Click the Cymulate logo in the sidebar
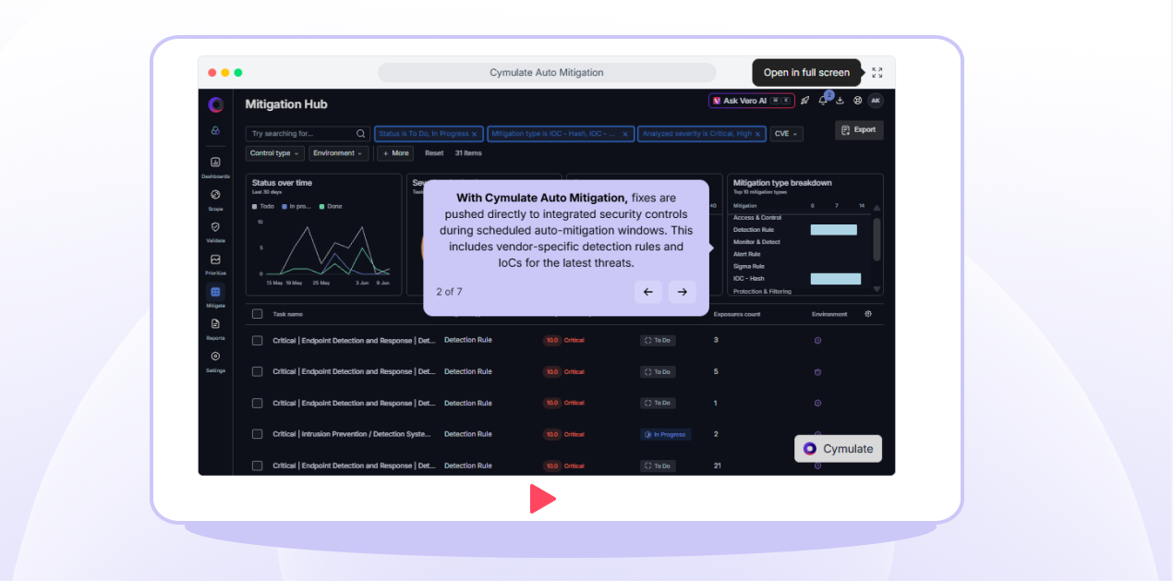 [215, 104]
